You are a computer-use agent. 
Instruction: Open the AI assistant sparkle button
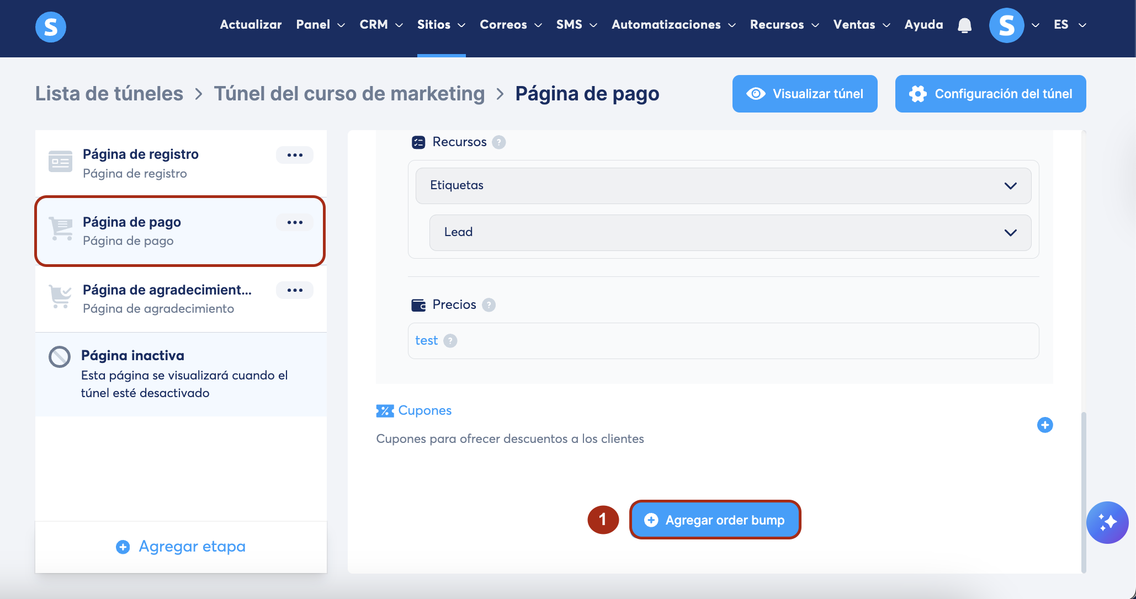click(1107, 522)
